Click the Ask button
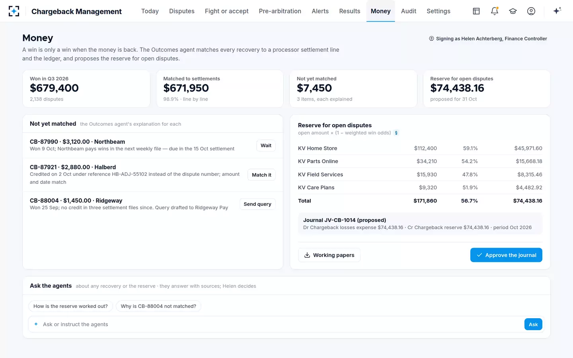The image size is (573, 358). tap(533, 325)
